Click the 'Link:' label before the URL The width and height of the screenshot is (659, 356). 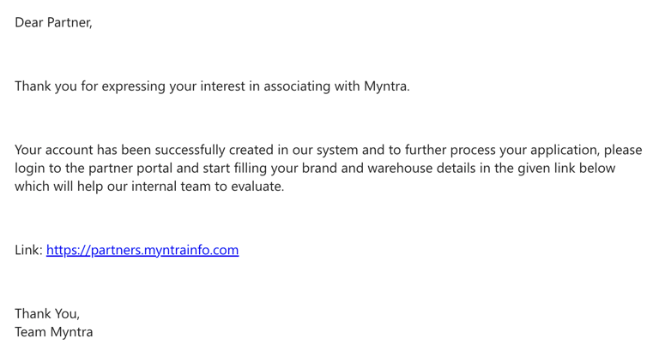(x=28, y=250)
